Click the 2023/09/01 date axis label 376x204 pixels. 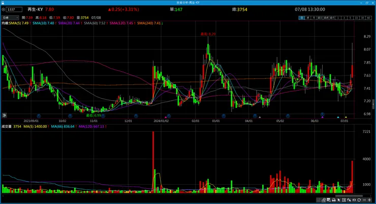[x=31, y=121]
